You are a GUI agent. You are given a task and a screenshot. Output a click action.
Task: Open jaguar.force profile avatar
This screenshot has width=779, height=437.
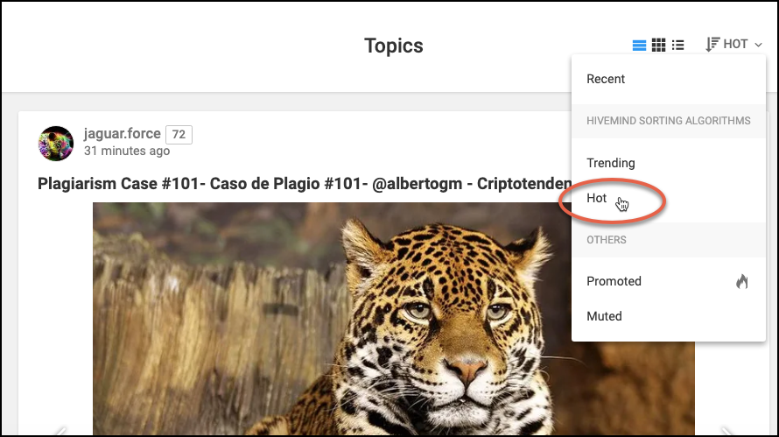tap(56, 144)
